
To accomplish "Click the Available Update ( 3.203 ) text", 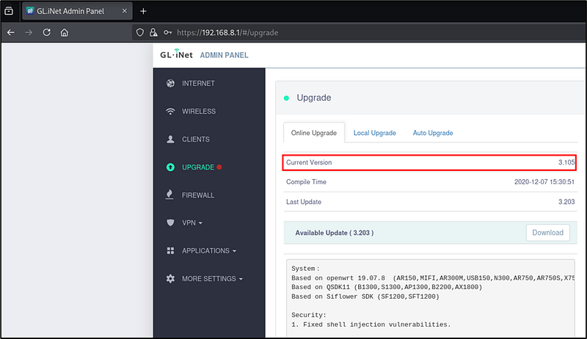I will (335, 233).
